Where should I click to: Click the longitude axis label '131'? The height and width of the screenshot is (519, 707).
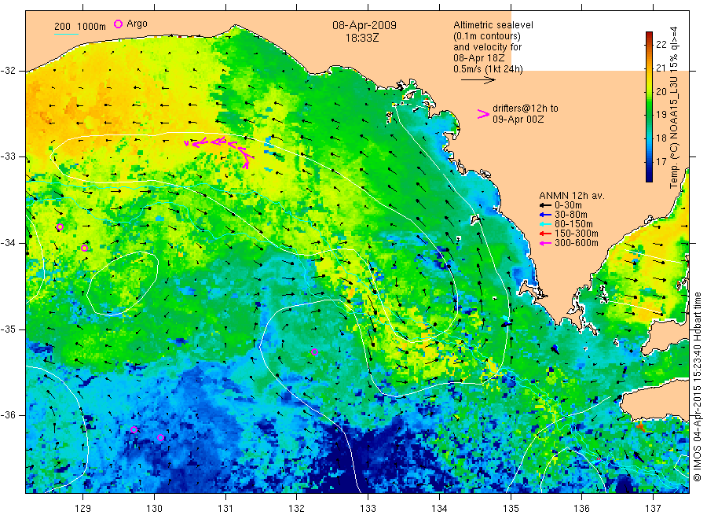(x=225, y=509)
